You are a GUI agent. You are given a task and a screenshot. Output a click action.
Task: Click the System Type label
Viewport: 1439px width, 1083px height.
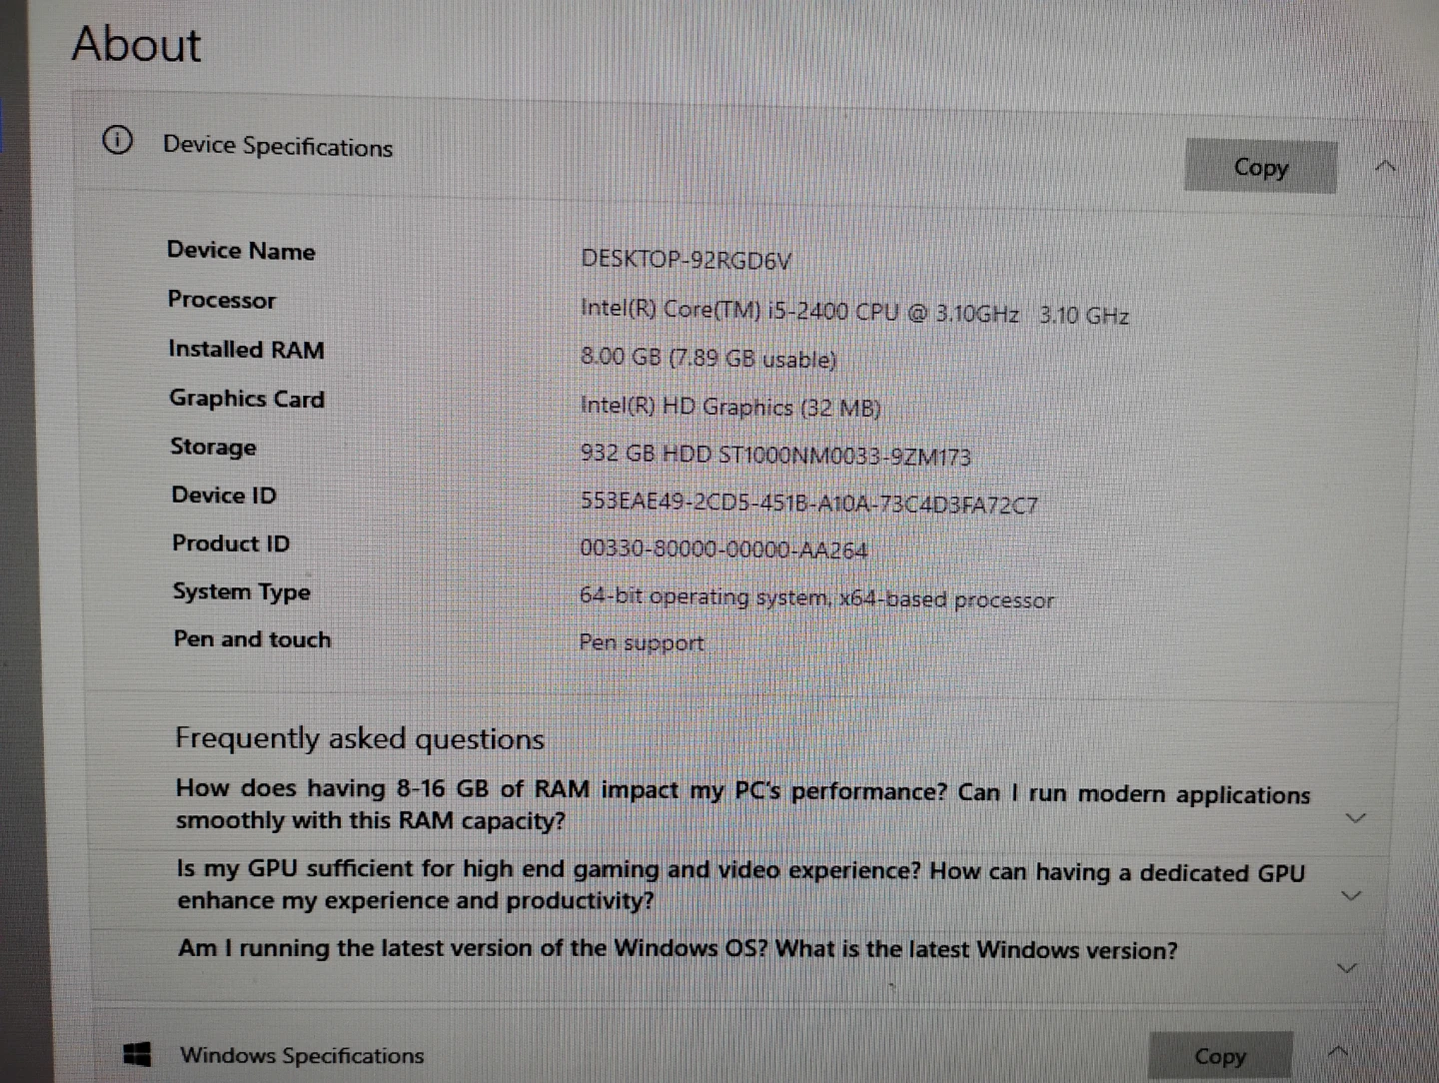[242, 591]
